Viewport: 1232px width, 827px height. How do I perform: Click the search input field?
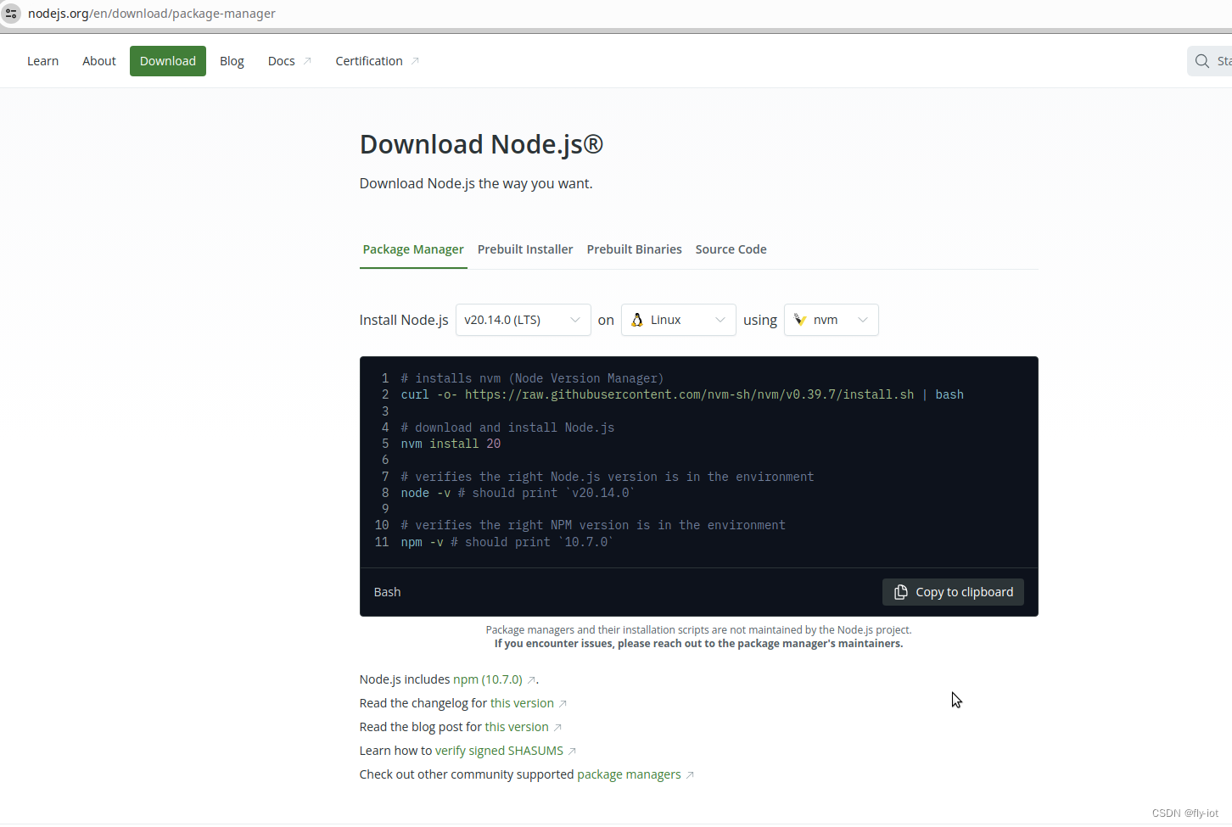point(1210,61)
